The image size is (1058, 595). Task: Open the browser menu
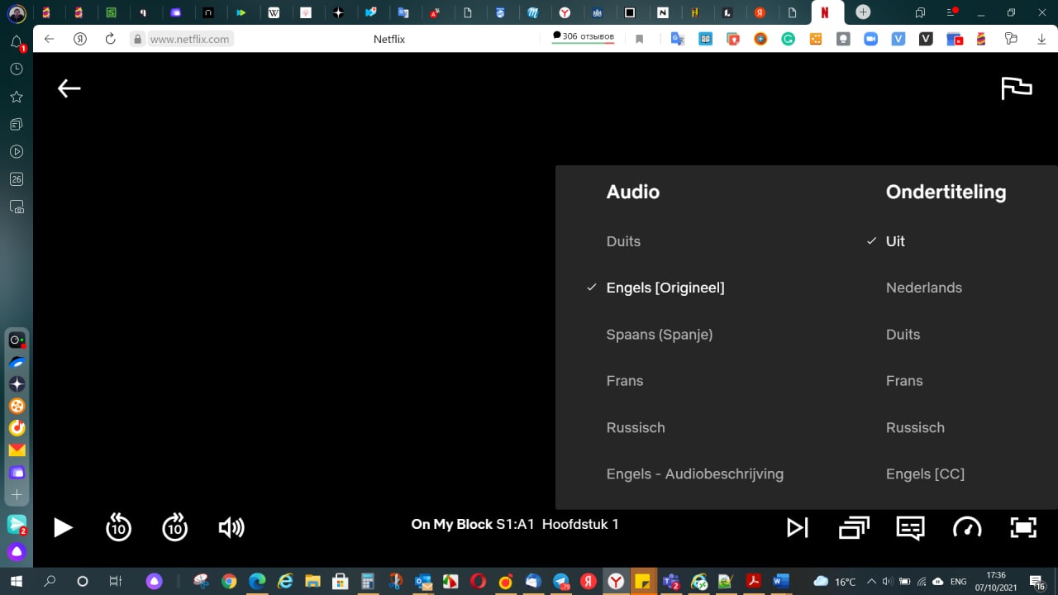tap(951, 12)
